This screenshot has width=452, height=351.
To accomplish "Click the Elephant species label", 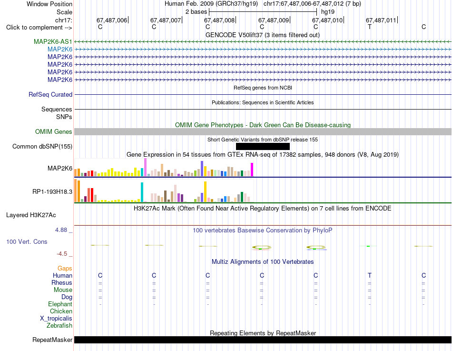I will click(60, 304).
